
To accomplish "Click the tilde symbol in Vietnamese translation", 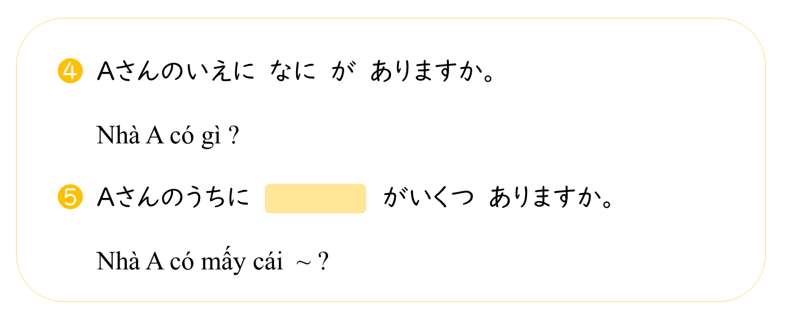I will (303, 262).
